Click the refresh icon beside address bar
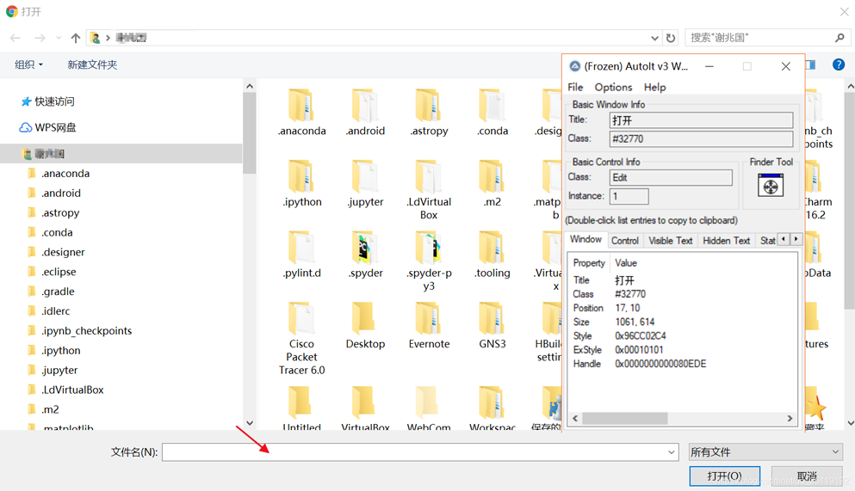 pyautogui.click(x=671, y=38)
